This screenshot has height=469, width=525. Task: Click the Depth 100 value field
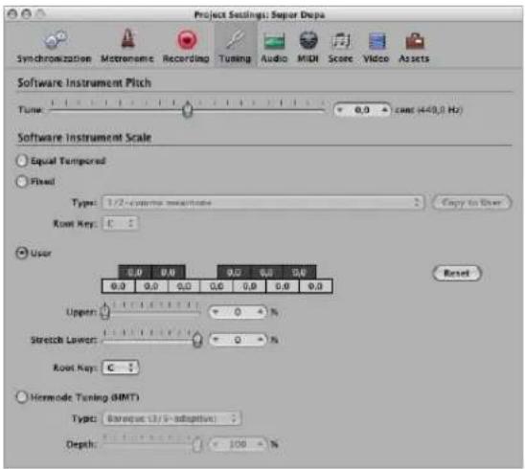238,444
